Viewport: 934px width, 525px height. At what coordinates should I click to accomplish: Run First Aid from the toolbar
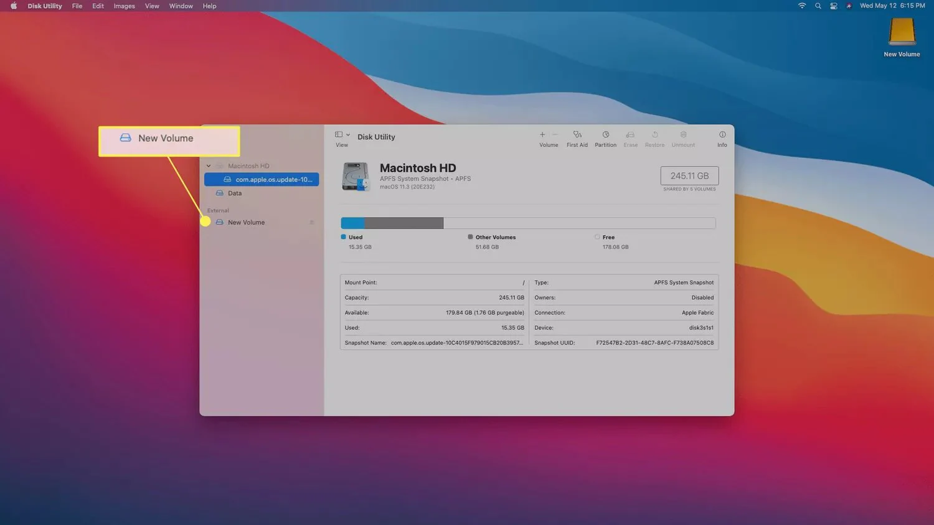[577, 139]
